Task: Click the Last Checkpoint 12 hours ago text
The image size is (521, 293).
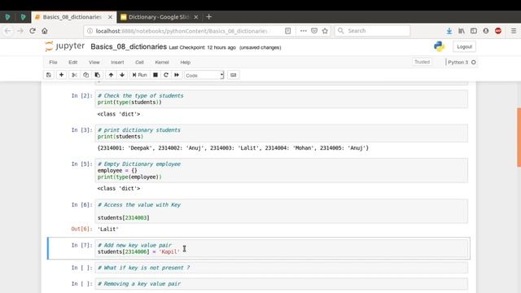Action: [203, 47]
